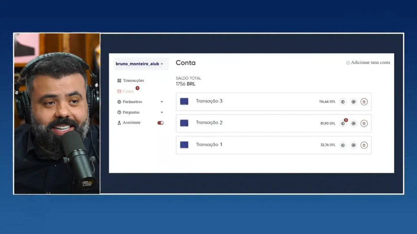
Task: Click the Conta page heading
Action: tap(186, 63)
